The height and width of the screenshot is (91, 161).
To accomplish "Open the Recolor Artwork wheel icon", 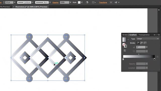I will pyautogui.click(x=87, y=2).
